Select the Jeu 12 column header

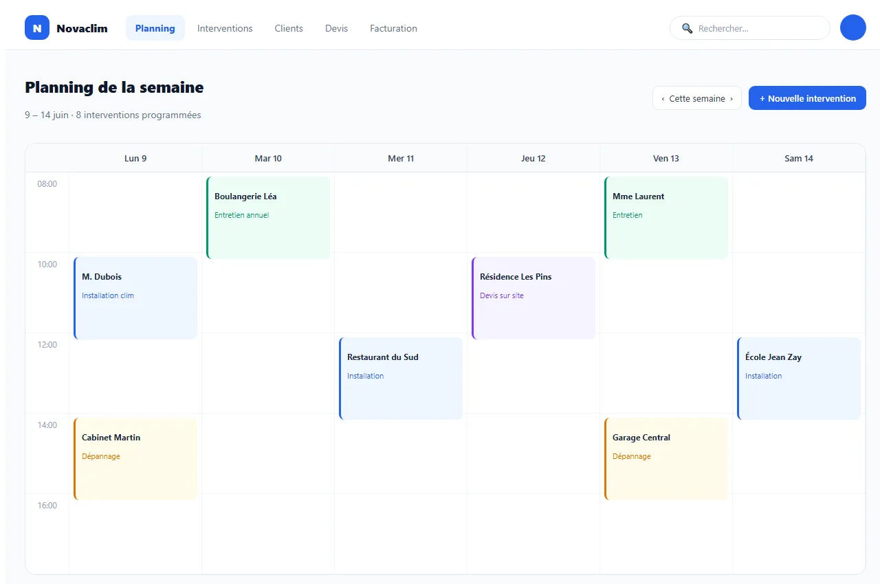click(533, 158)
